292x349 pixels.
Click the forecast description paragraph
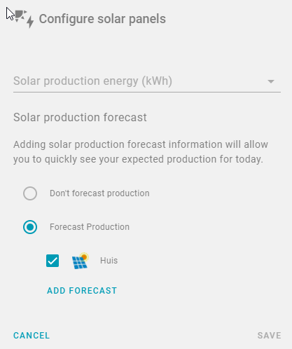tap(141, 152)
